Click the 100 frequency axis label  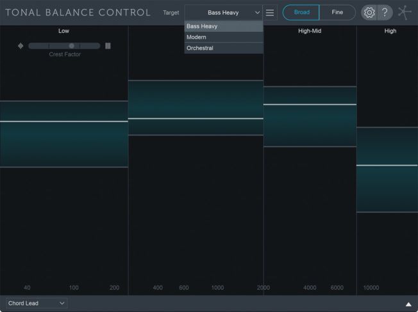pos(74,288)
